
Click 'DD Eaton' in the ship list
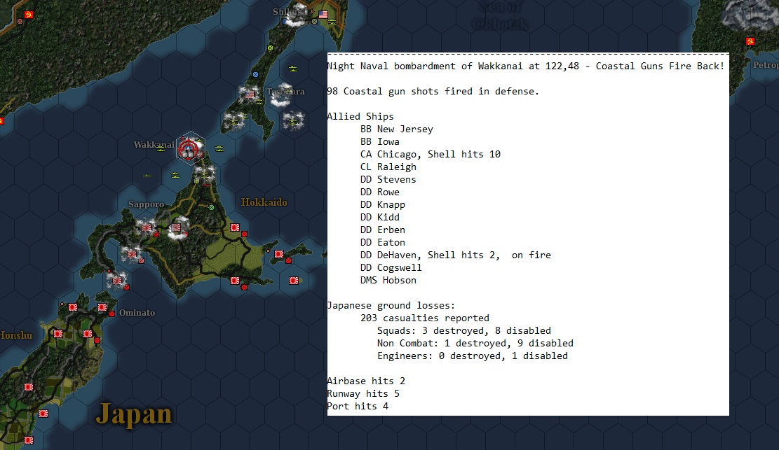tap(383, 243)
